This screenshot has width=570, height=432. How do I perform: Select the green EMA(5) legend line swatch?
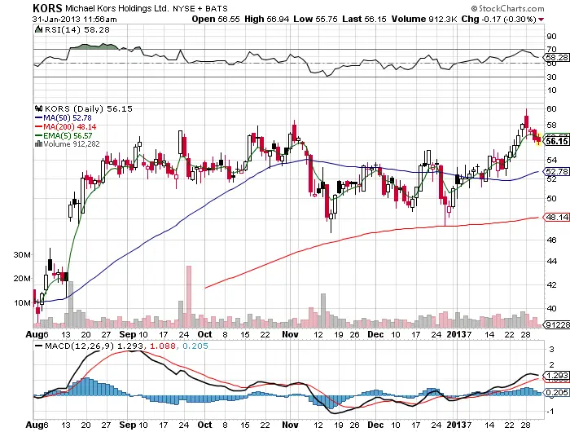tap(38, 135)
